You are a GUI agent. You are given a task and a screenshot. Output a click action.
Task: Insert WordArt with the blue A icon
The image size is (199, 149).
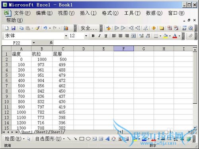click(107, 139)
